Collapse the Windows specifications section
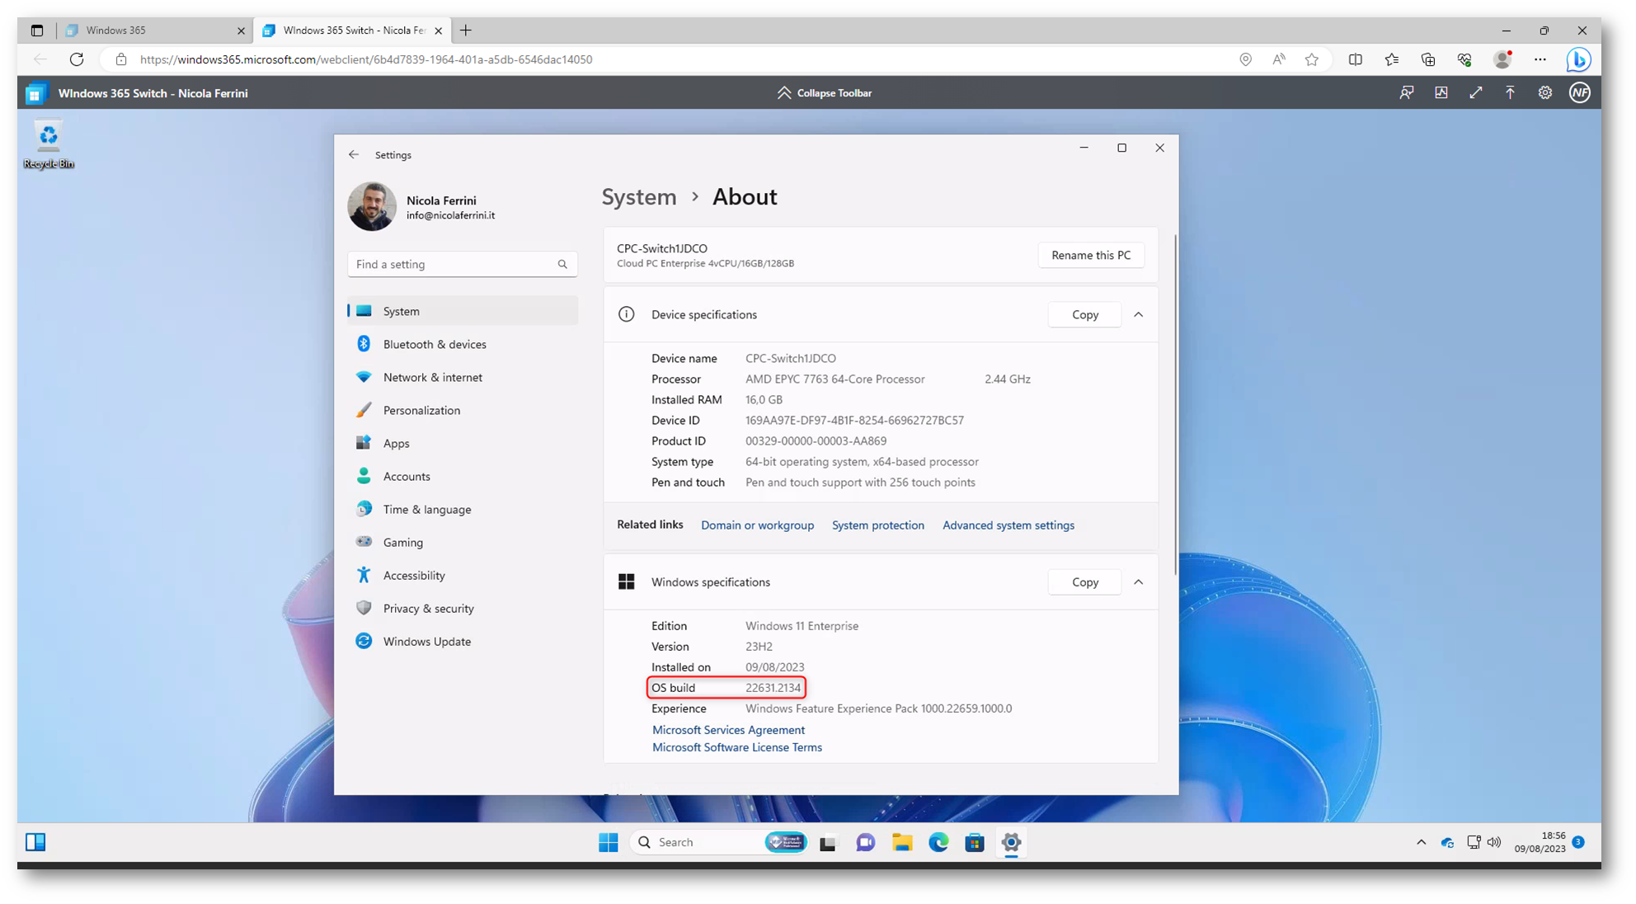Viewport: 1636px width, 904px height. (x=1138, y=581)
